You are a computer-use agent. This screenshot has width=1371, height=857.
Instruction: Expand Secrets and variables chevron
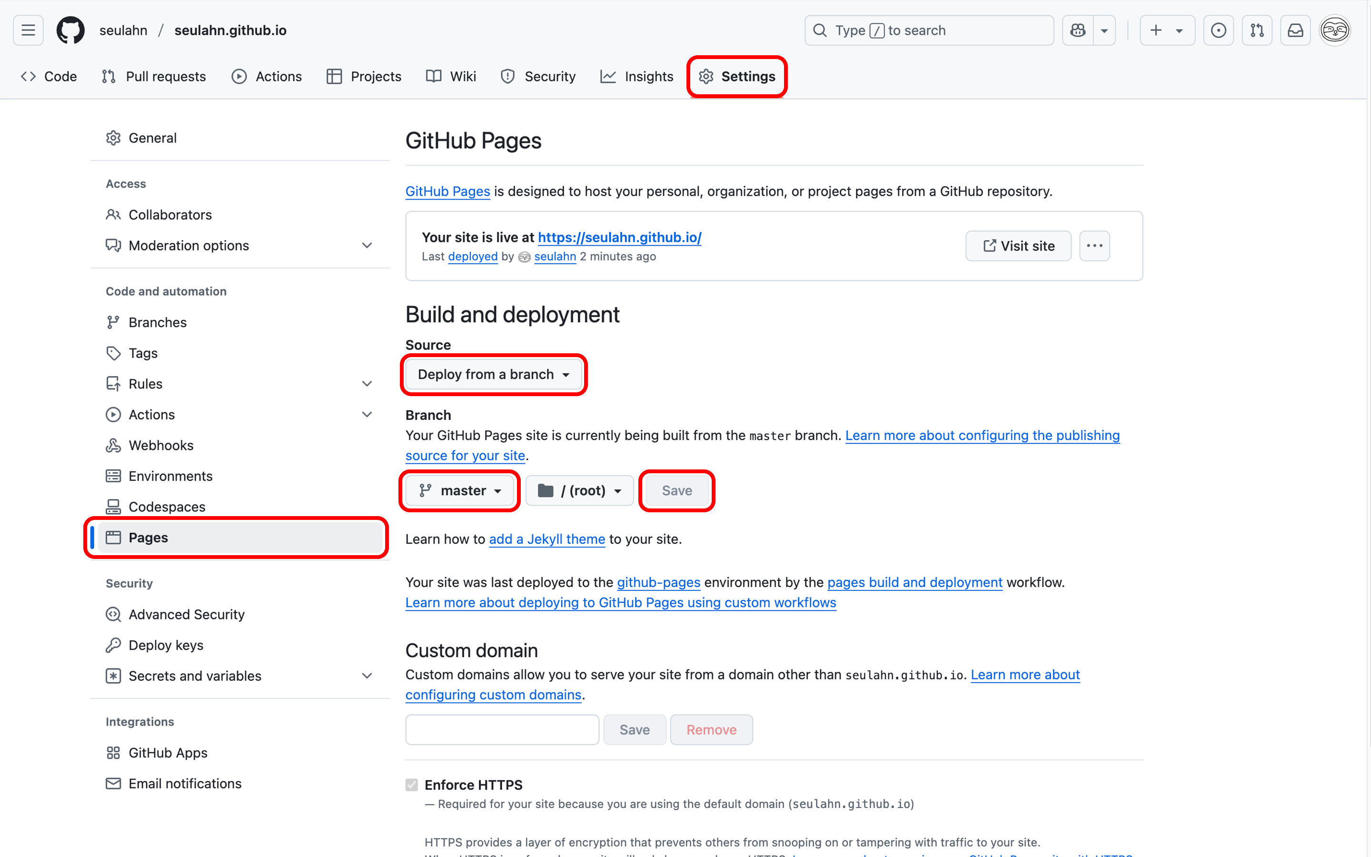367,676
